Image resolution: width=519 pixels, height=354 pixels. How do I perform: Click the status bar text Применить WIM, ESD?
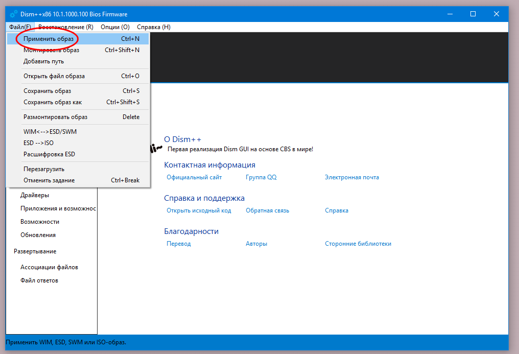coord(66,342)
